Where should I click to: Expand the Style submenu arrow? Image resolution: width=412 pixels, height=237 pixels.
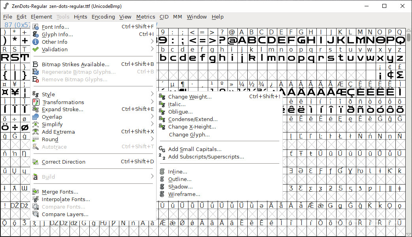coord(152,94)
